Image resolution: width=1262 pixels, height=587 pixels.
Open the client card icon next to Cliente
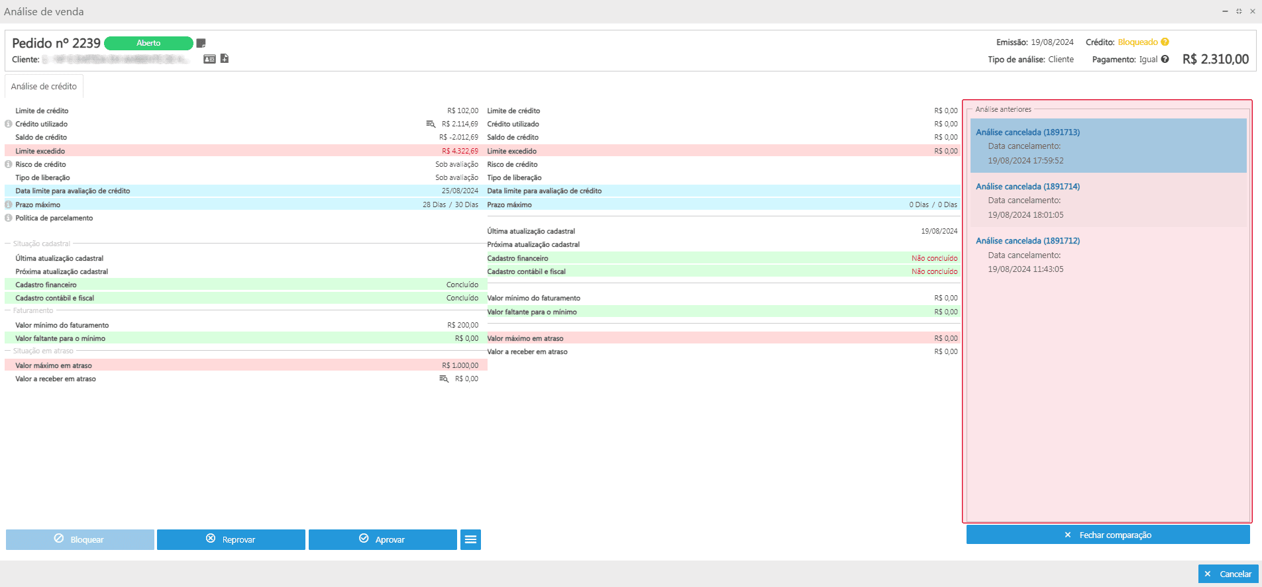coord(209,59)
